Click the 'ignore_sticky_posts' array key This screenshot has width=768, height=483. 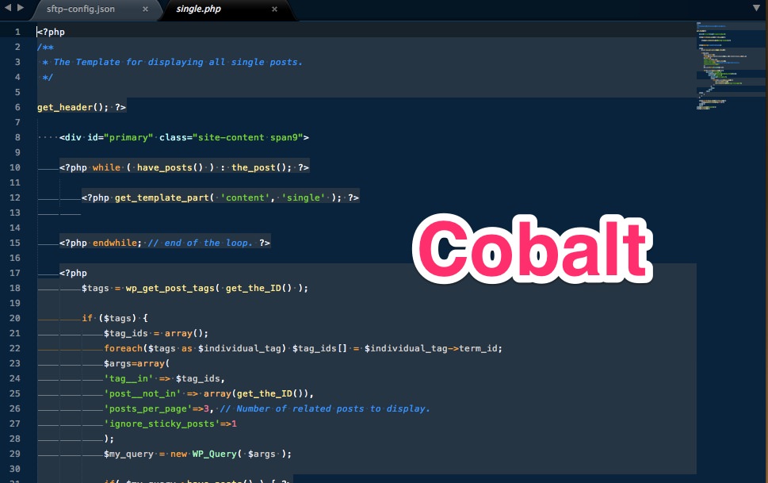tap(162, 424)
